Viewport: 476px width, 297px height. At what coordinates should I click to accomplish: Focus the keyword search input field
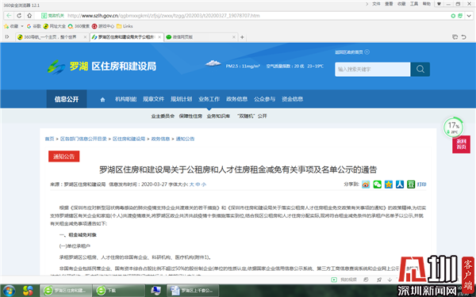coord(373,69)
